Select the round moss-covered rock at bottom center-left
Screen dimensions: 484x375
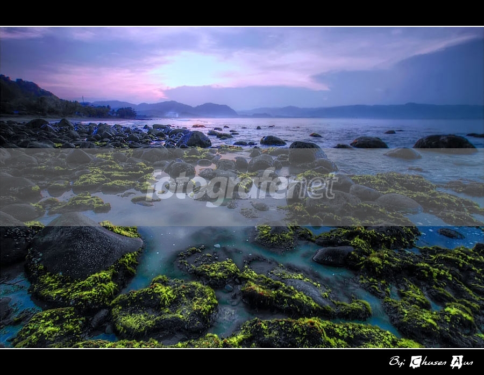coord(164,306)
